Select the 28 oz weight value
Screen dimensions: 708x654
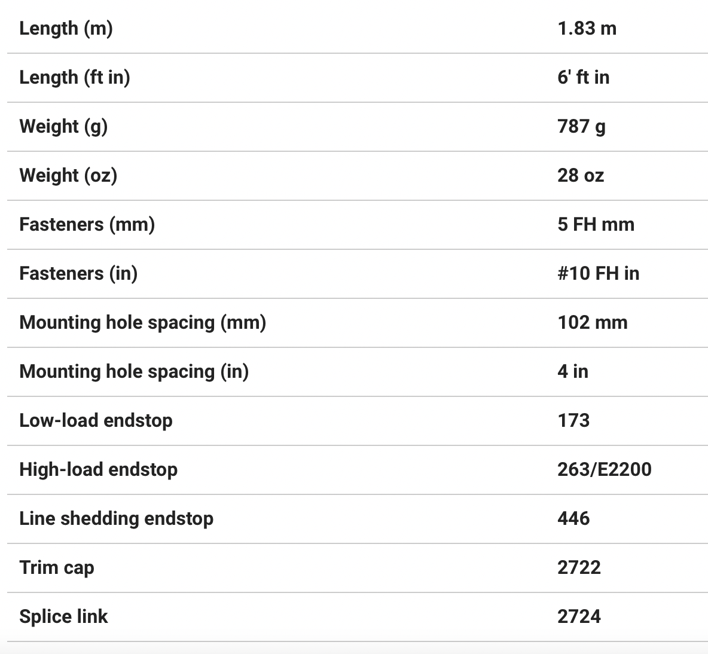pos(581,175)
